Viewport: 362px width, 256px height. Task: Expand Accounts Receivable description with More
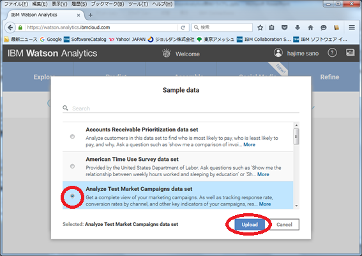click(250, 145)
